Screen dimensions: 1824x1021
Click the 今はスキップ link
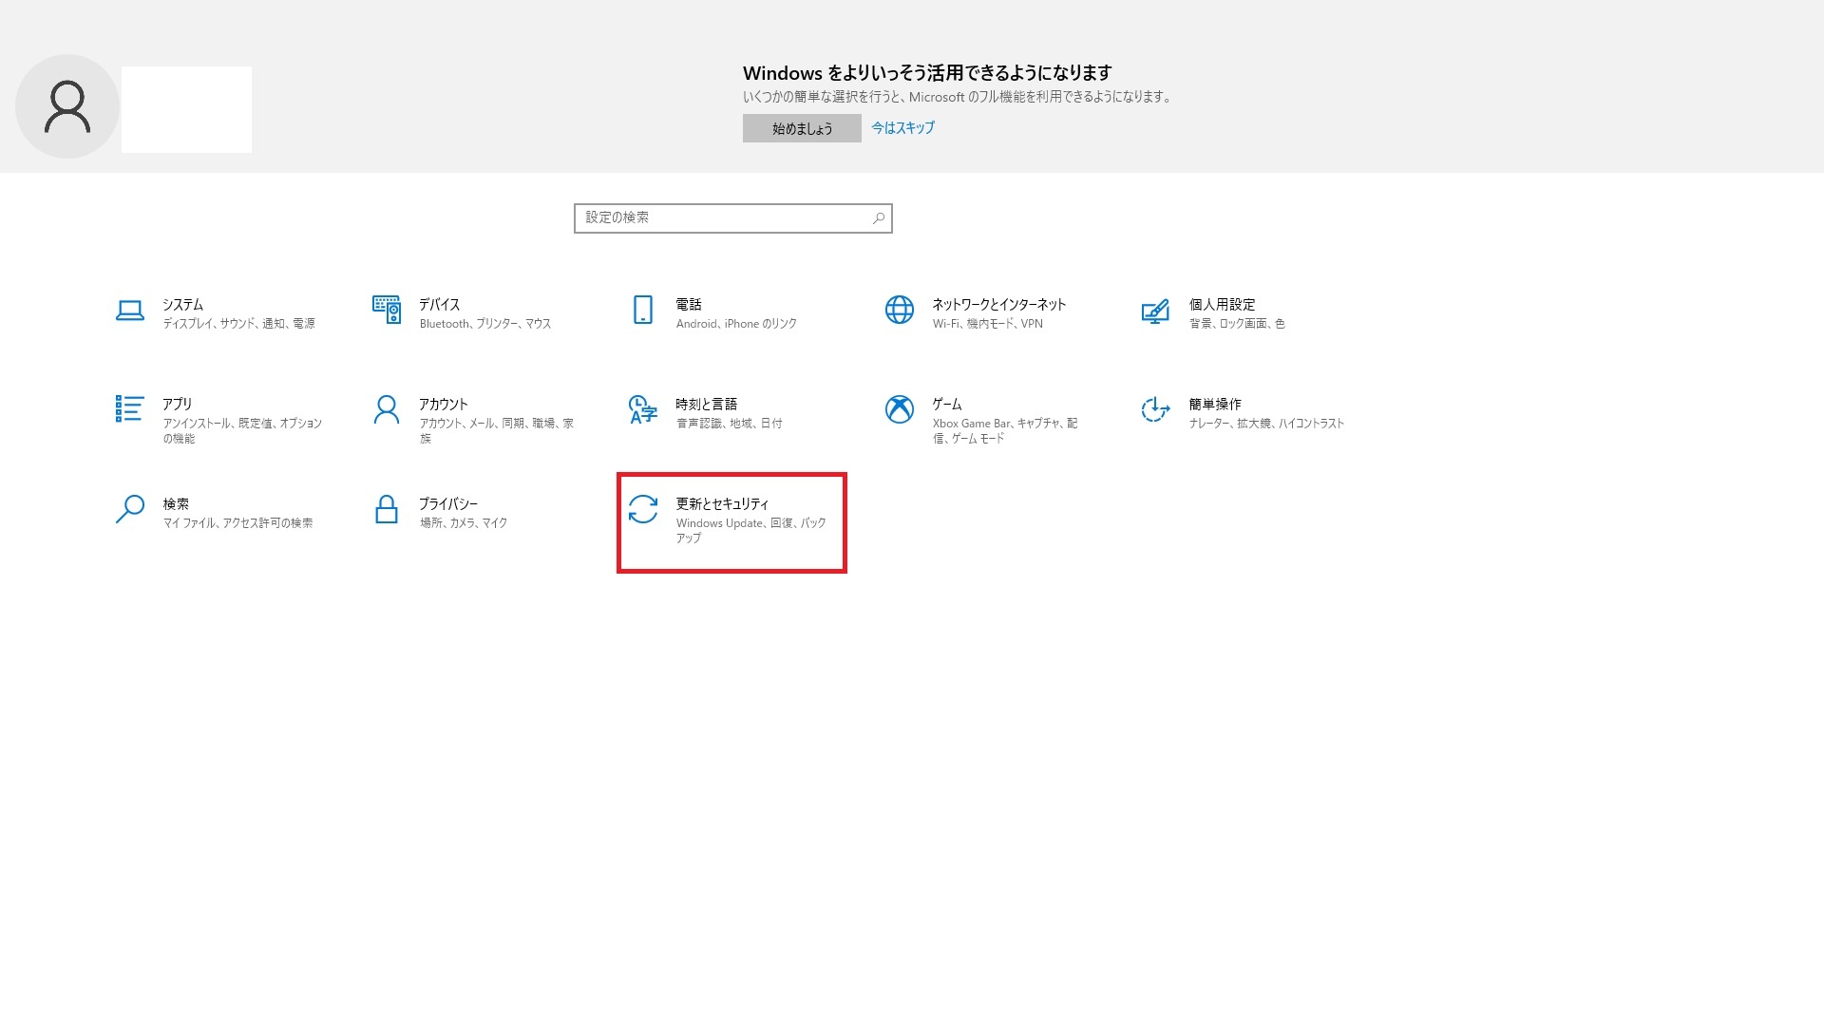(902, 127)
